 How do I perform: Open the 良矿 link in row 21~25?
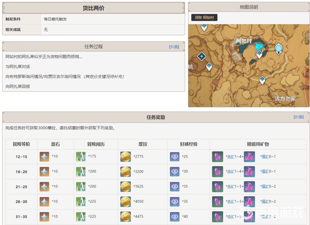click(231, 187)
